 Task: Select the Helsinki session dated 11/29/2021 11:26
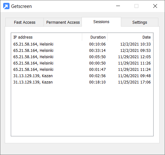click(x=82, y=63)
